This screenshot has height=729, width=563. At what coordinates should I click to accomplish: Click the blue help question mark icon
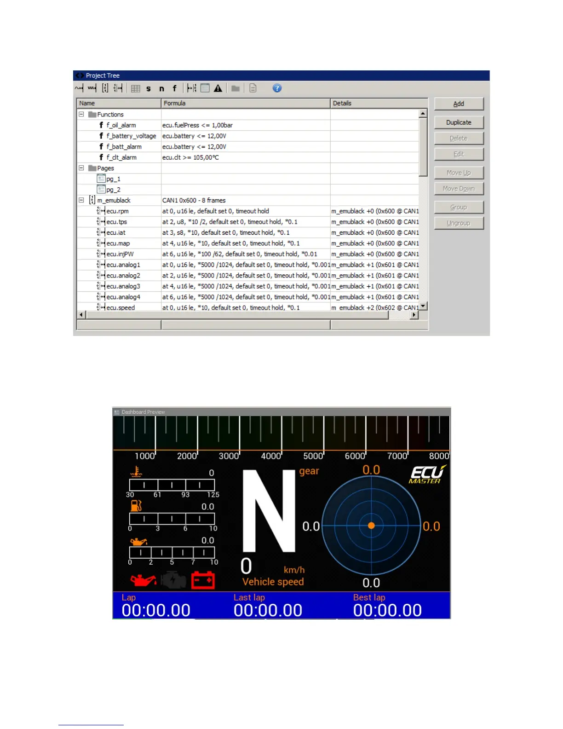[x=277, y=88]
